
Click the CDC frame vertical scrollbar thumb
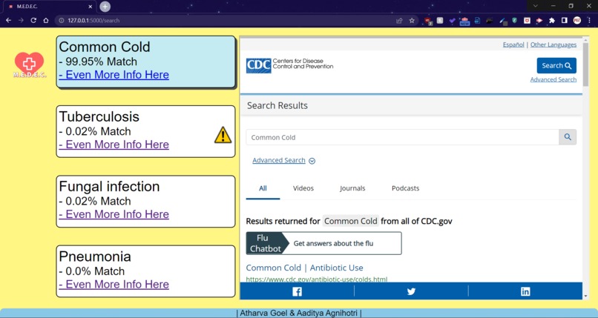pos(586,63)
